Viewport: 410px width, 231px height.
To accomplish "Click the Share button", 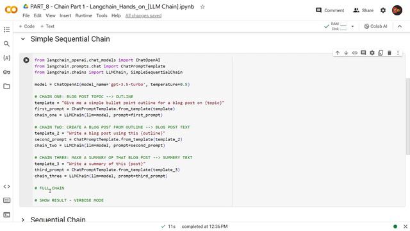I will [363, 10].
